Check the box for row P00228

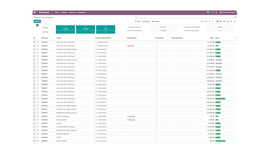click(34, 120)
